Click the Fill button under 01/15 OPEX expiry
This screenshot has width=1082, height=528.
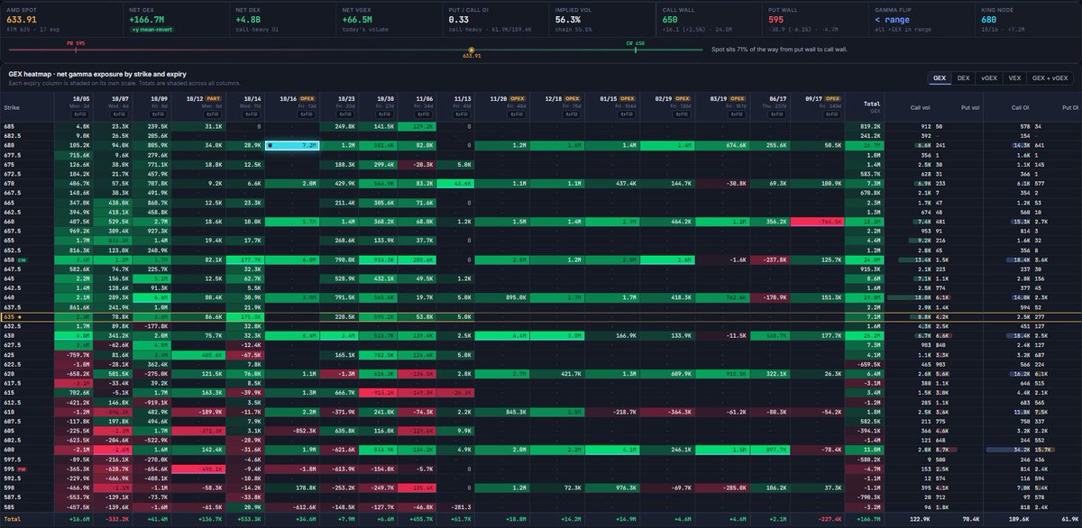tap(628, 114)
